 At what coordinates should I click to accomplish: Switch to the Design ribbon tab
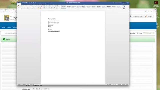(27, 4)
